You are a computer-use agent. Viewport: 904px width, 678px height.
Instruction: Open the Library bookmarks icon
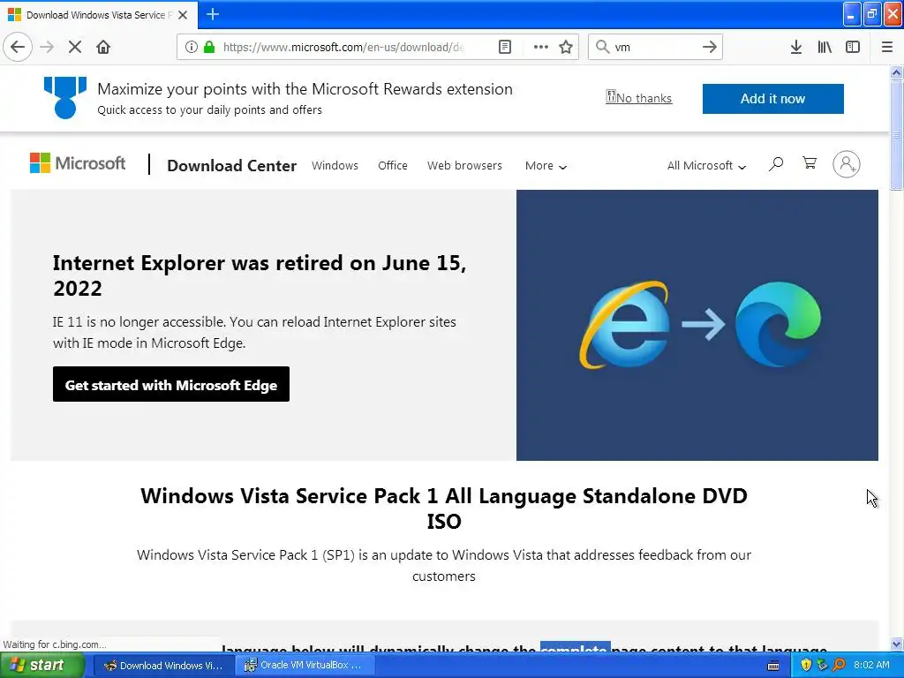825,47
